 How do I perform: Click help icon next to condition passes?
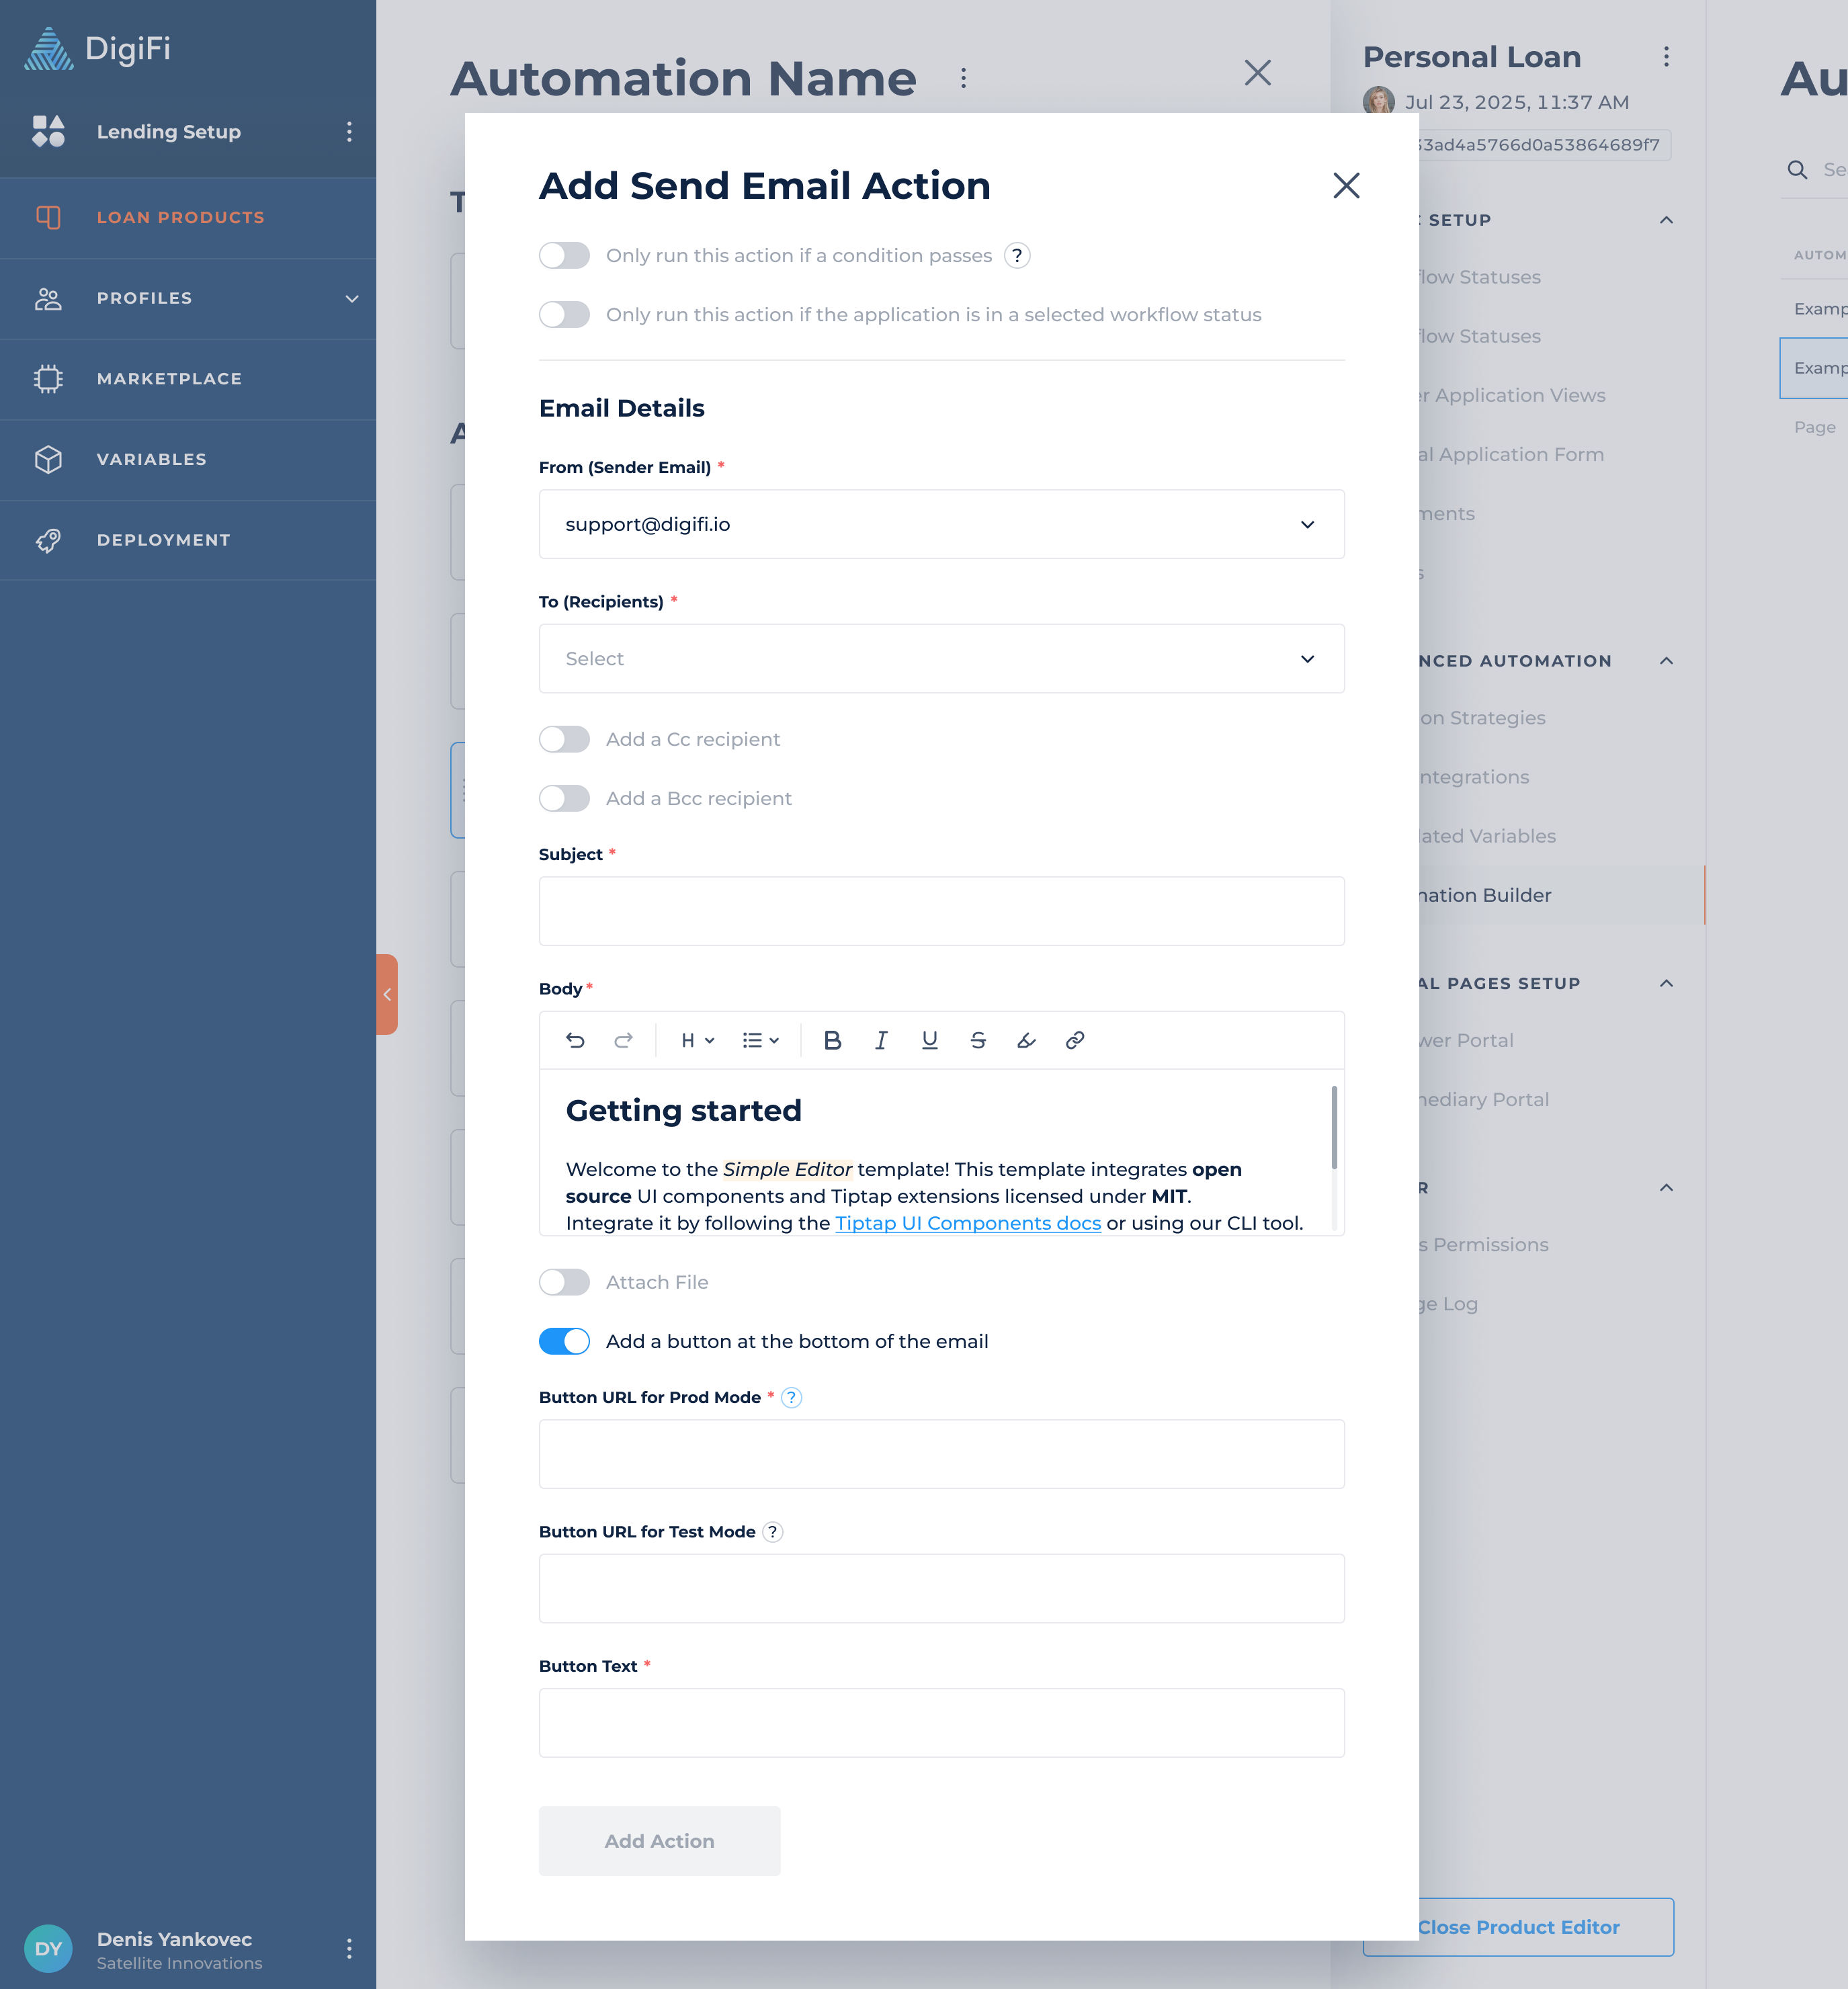(x=1016, y=256)
